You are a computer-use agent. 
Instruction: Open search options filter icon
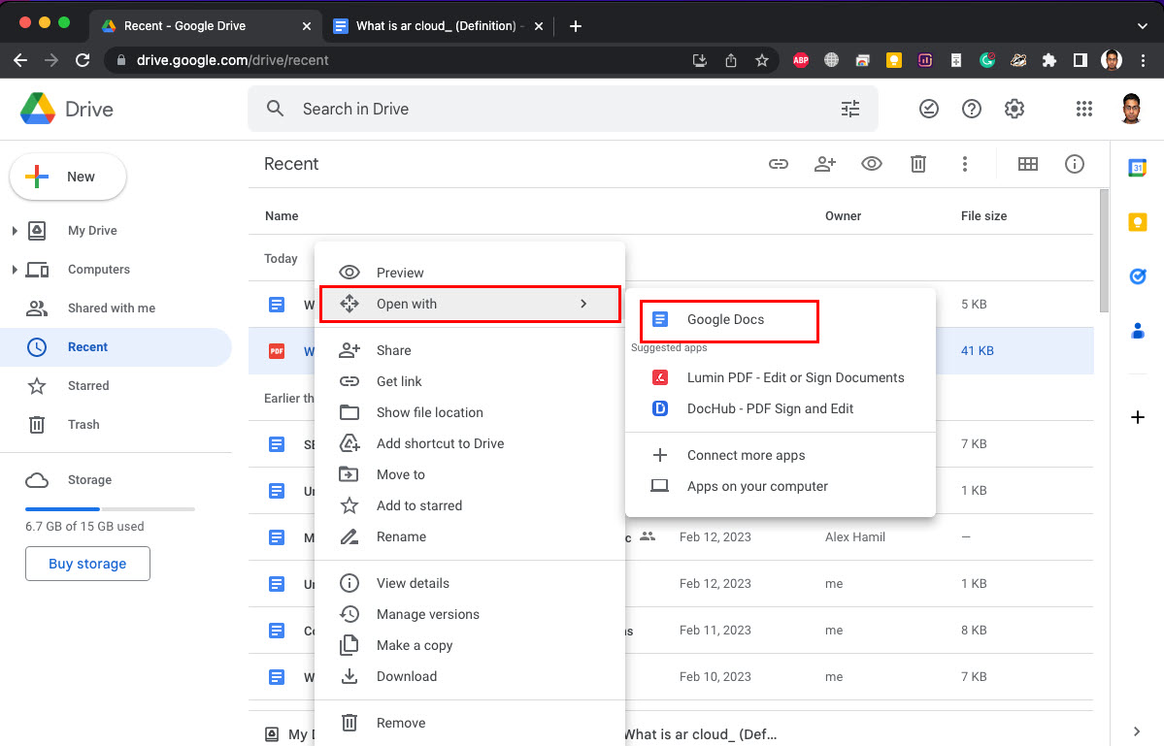[850, 109]
